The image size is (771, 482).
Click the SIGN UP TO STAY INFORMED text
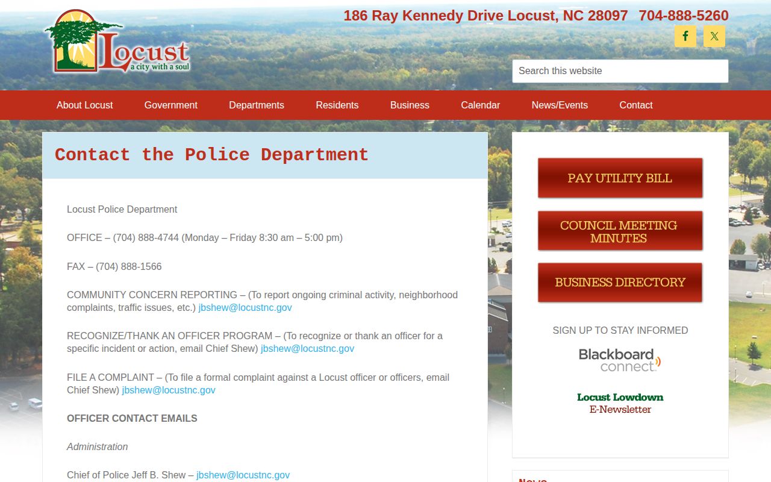pos(620,330)
